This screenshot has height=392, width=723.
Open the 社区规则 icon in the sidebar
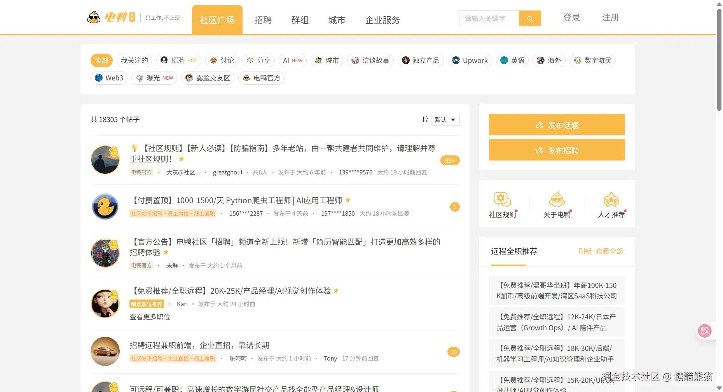[501, 199]
